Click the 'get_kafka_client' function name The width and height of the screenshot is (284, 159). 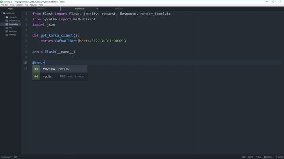pos(57,35)
